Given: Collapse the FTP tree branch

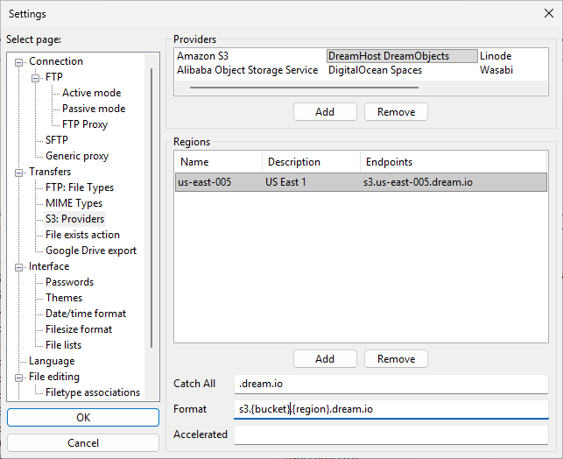Looking at the screenshot, I should pyautogui.click(x=37, y=78).
